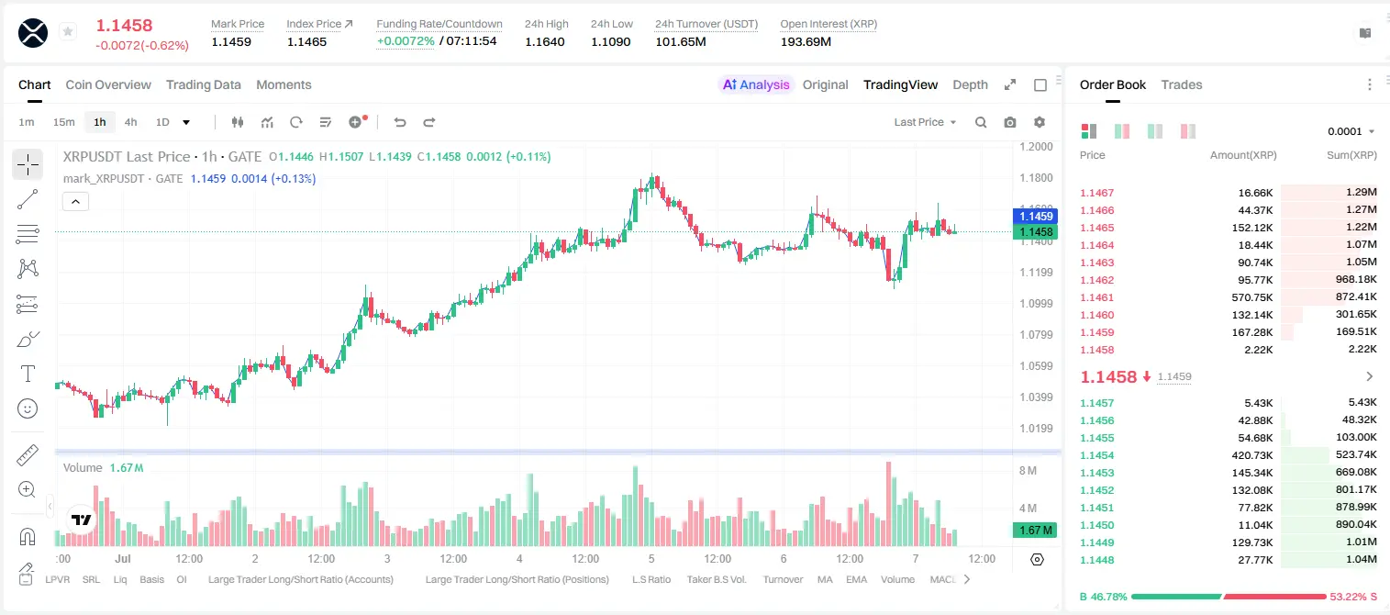Open the Coin Overview tab
This screenshot has width=1390, height=615.
[108, 84]
